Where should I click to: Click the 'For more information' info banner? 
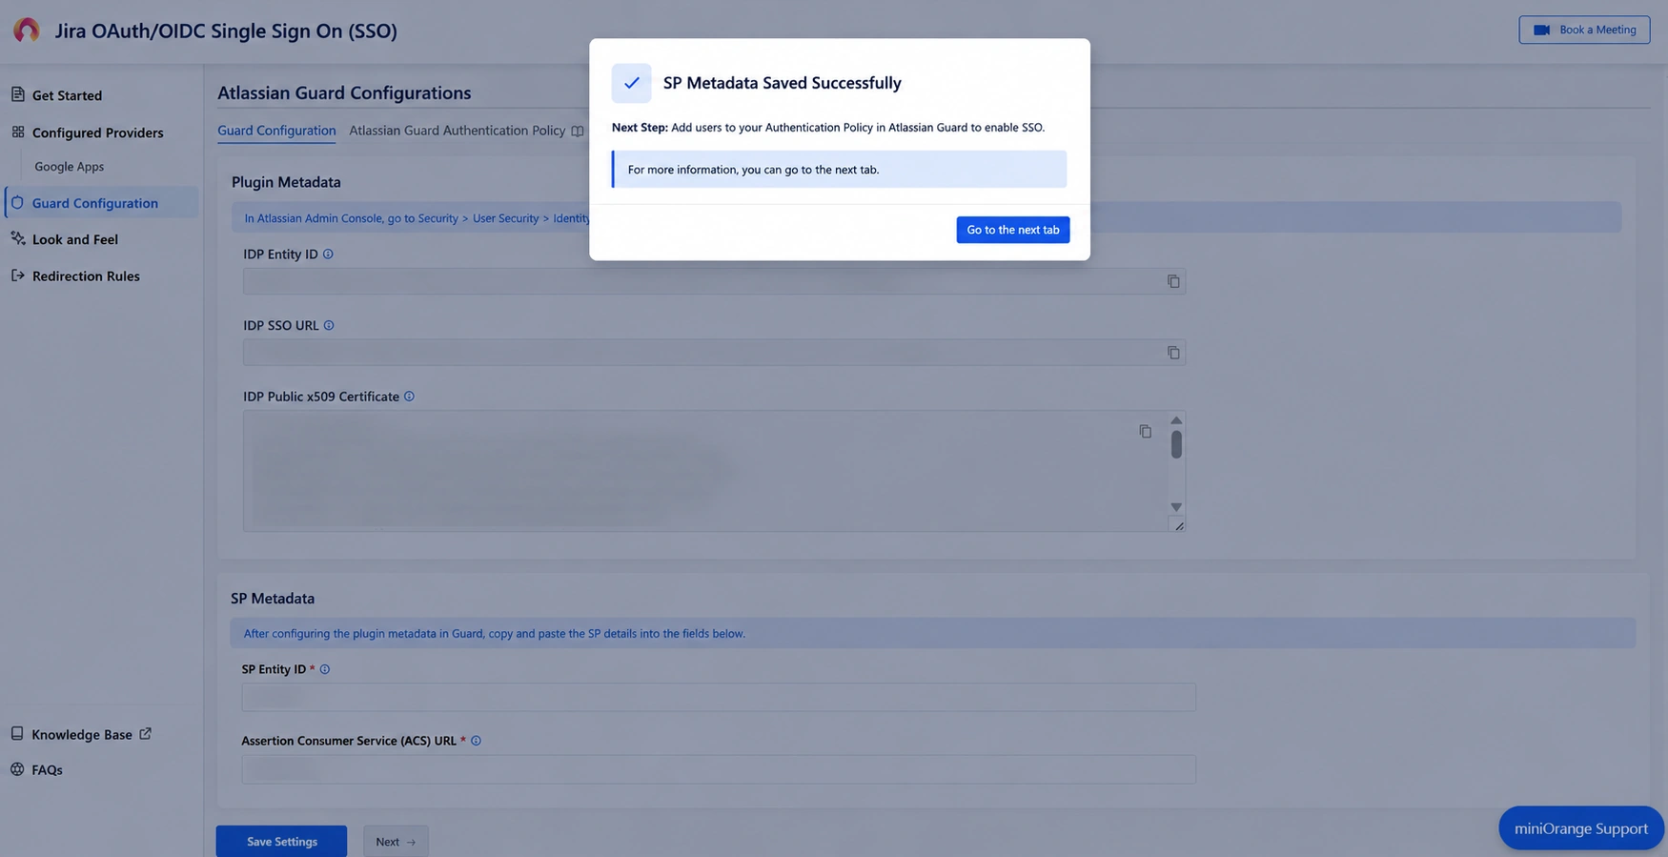(x=839, y=170)
